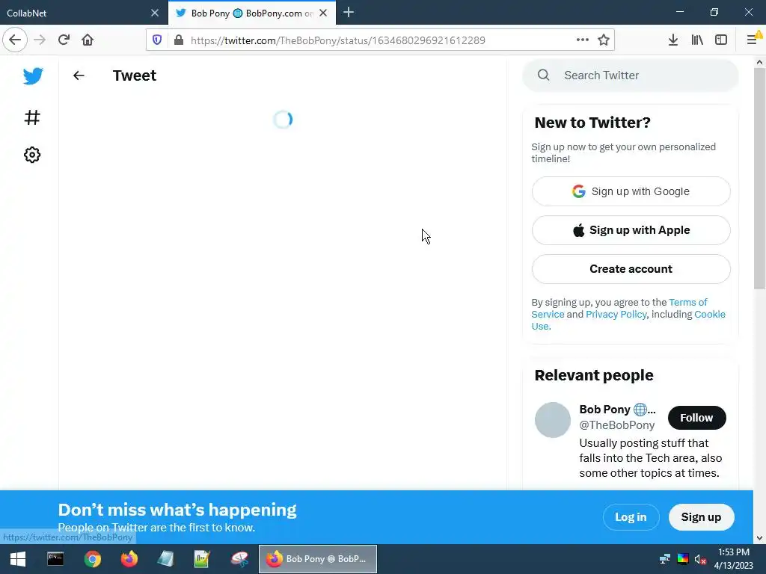Restore down the Firefox window

(x=714, y=12)
